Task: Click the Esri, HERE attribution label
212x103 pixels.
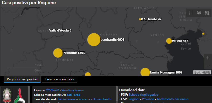Action: (x=202, y=72)
